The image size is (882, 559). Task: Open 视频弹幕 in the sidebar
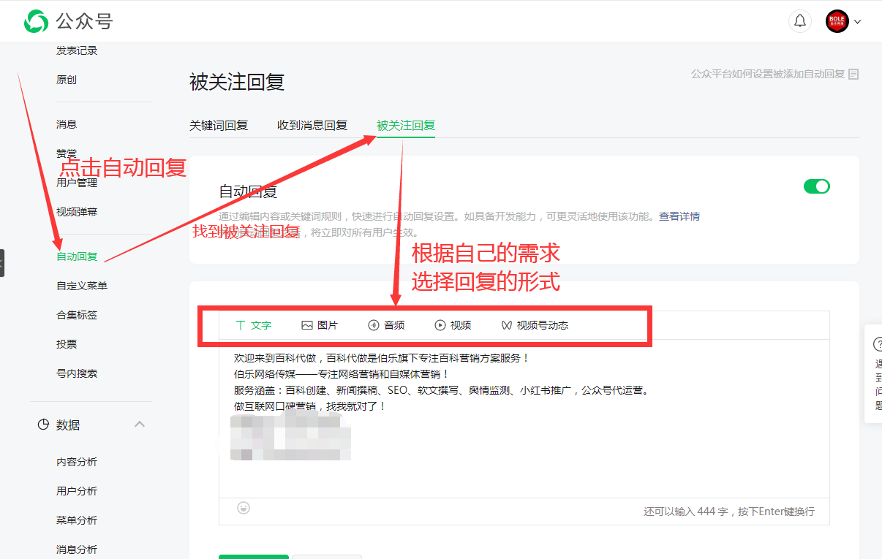[x=77, y=212]
